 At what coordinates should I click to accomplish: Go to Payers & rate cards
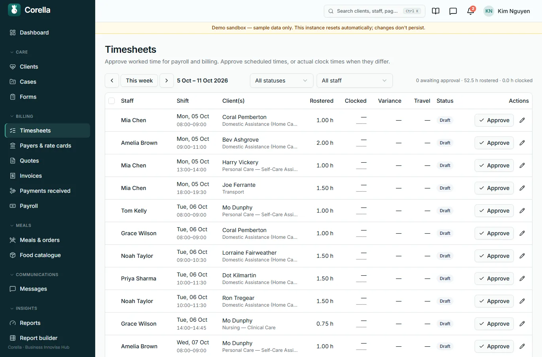tap(47, 146)
